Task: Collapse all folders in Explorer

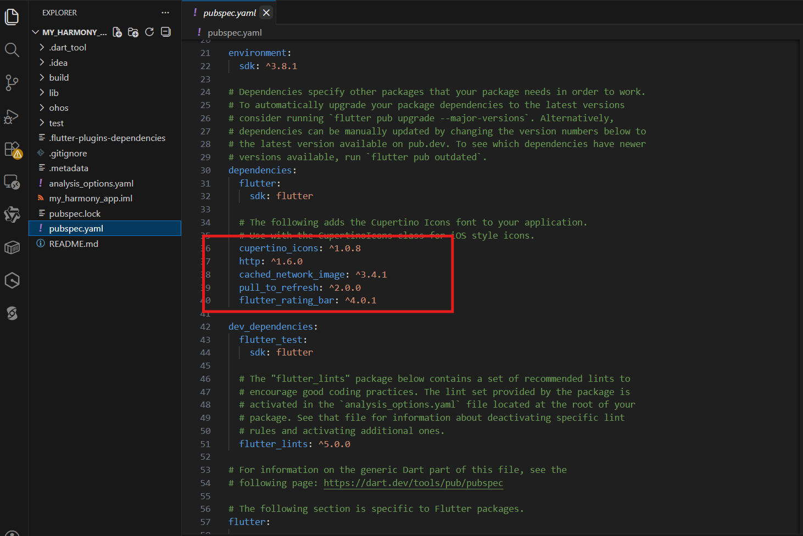Action: point(165,32)
